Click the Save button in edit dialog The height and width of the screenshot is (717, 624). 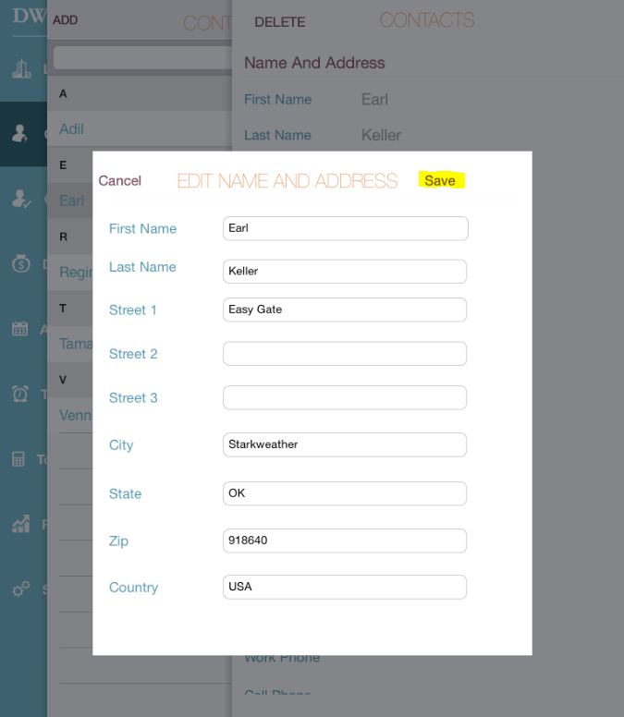click(441, 180)
